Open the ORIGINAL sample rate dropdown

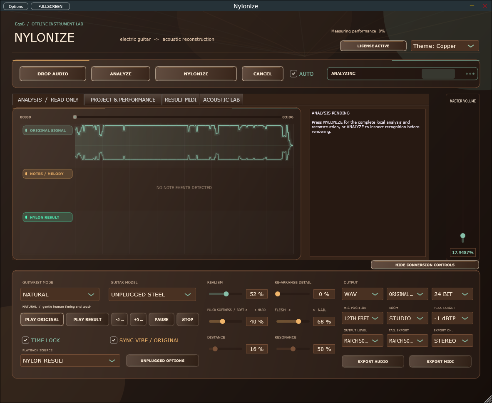tap(407, 294)
